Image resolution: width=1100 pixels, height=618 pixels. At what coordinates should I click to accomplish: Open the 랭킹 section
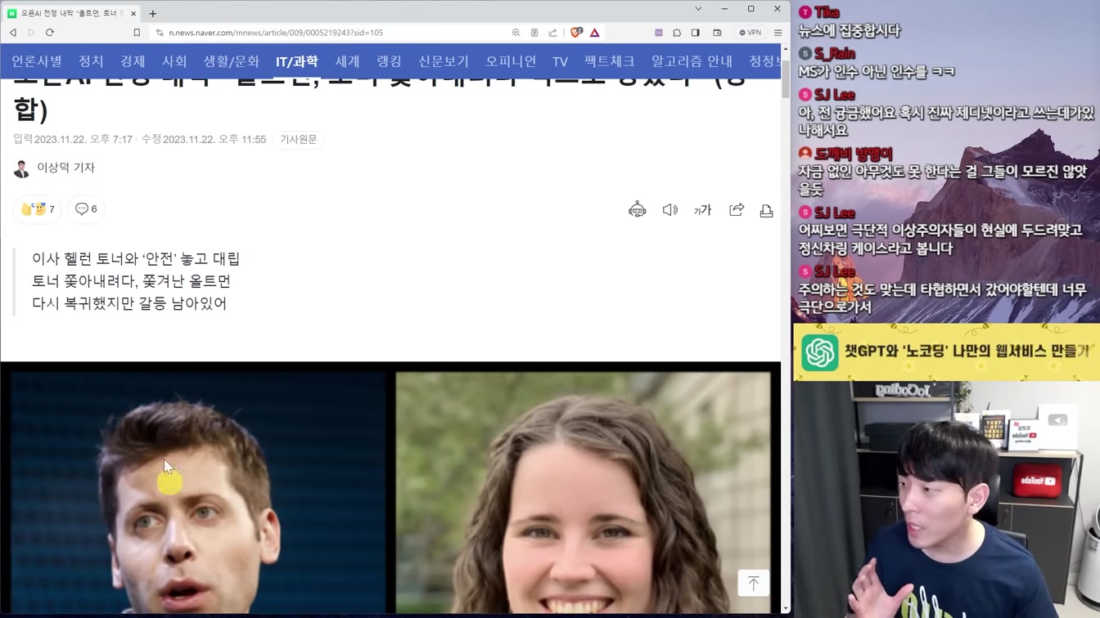(x=389, y=61)
